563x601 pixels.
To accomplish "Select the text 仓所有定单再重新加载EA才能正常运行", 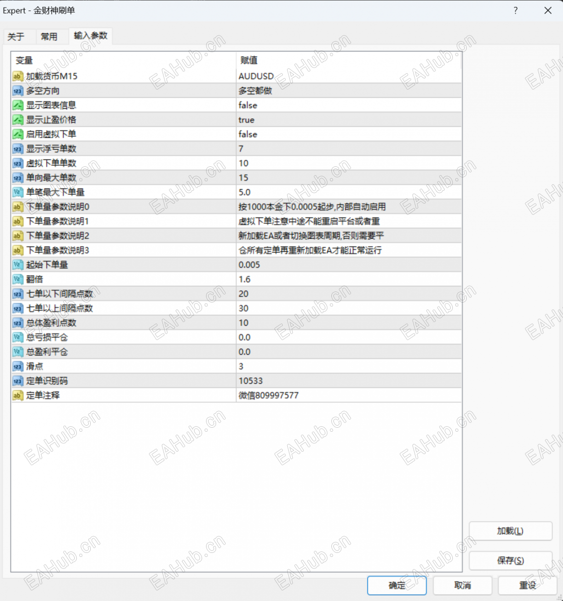I will tap(310, 250).
